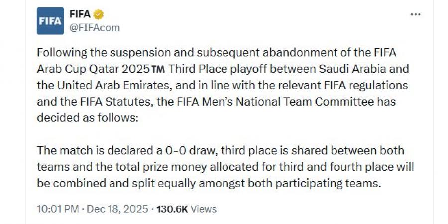Click the FIFA profile avatar logo
The width and height of the screenshot is (448, 224).
point(50,21)
